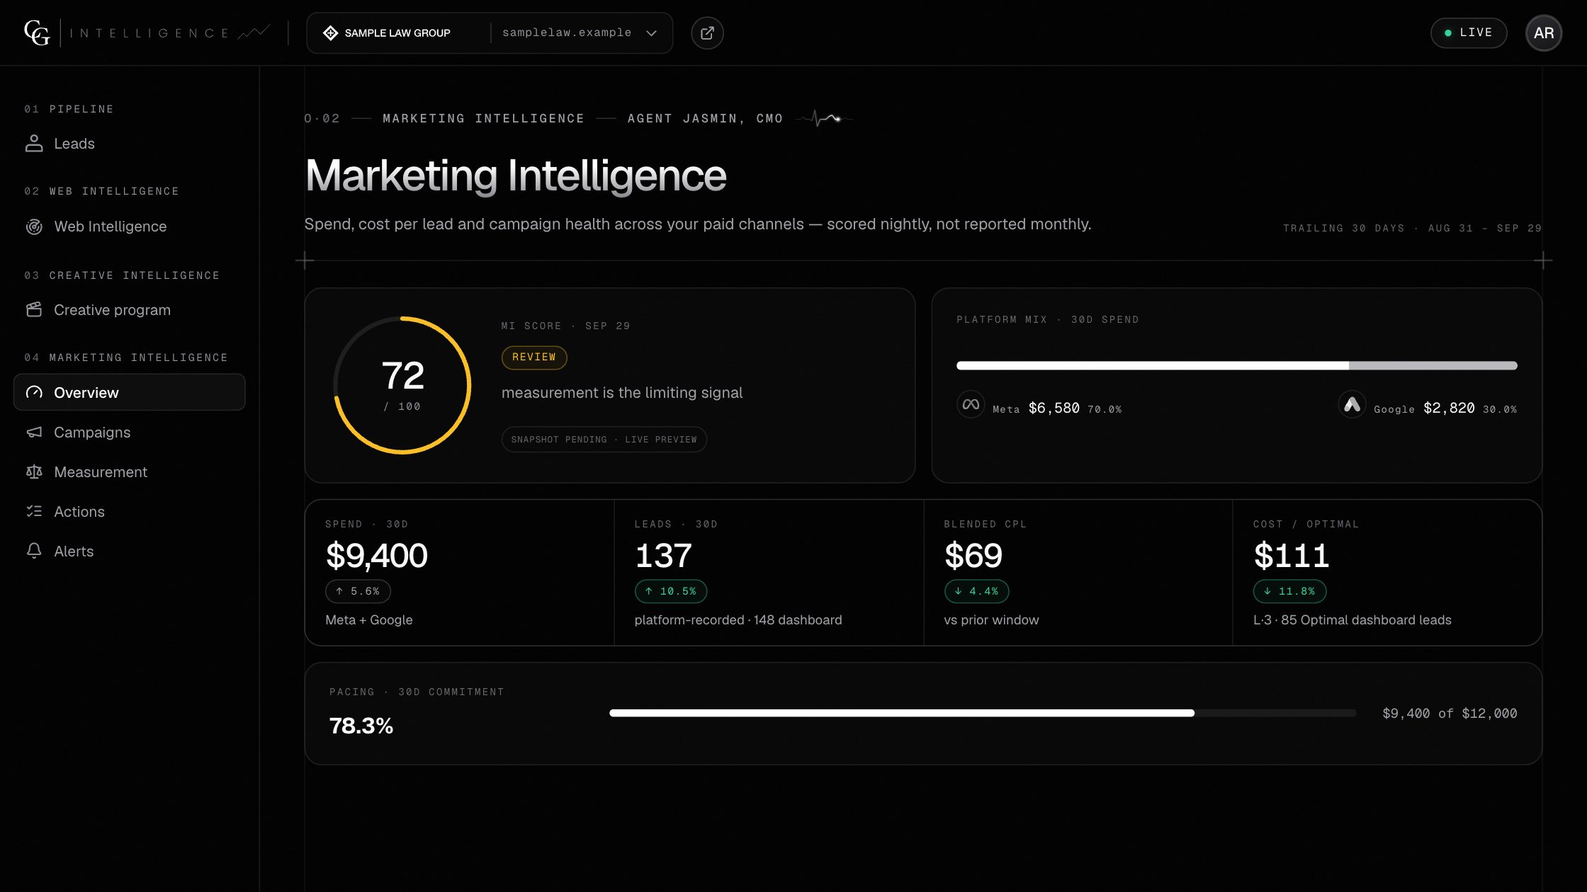Click the trend line icon beside INTELLIGENCE
The width and height of the screenshot is (1587, 892).
coord(253,33)
